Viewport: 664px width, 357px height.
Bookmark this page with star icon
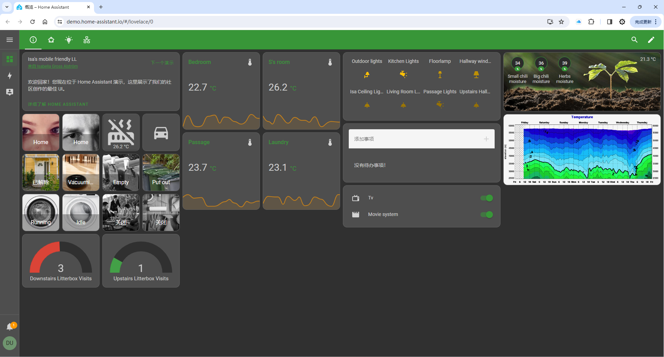(x=561, y=22)
